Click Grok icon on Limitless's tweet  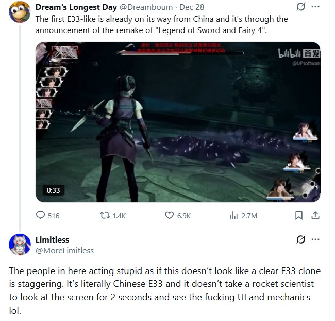(301, 239)
